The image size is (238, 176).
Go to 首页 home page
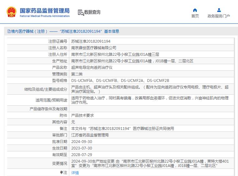coord(195,16)
